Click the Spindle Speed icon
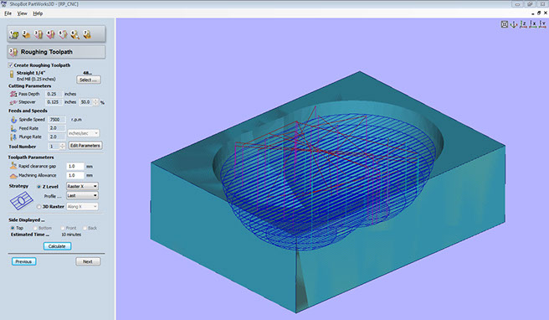 [13, 120]
